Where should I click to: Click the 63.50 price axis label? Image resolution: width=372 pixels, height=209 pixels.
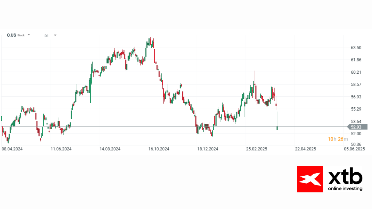[356, 48]
